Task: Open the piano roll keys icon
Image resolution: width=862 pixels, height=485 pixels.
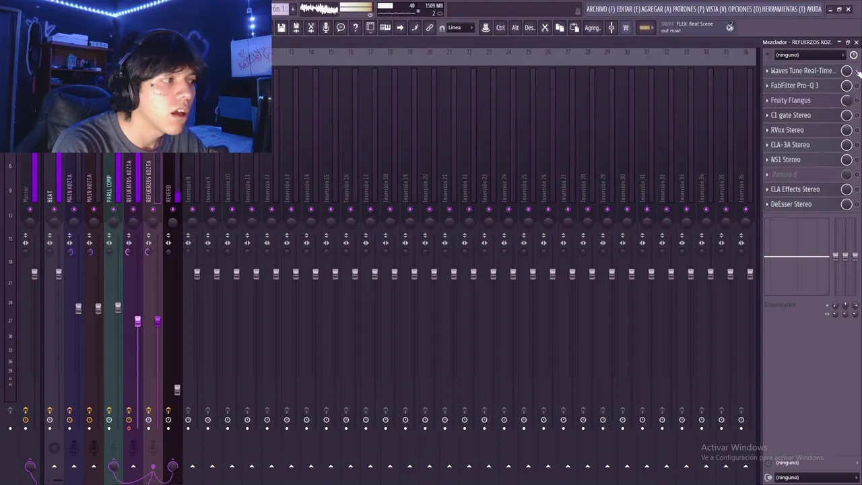Action: point(385,28)
